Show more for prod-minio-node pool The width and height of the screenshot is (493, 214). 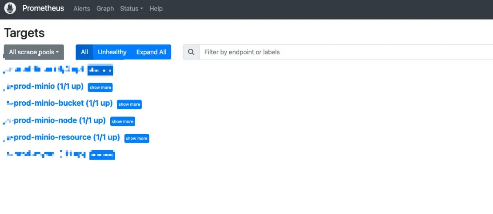click(x=122, y=121)
